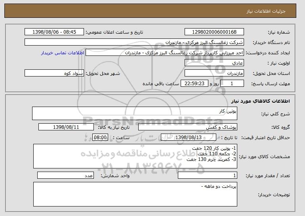Click the label مهلت ارسال پاسخ
Screen dimensions: 305x216
(271, 84)
